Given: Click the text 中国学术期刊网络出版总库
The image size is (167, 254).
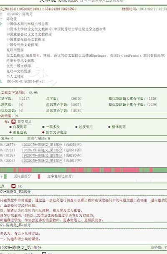Looking at the screenshot, I should click(x=28, y=24).
